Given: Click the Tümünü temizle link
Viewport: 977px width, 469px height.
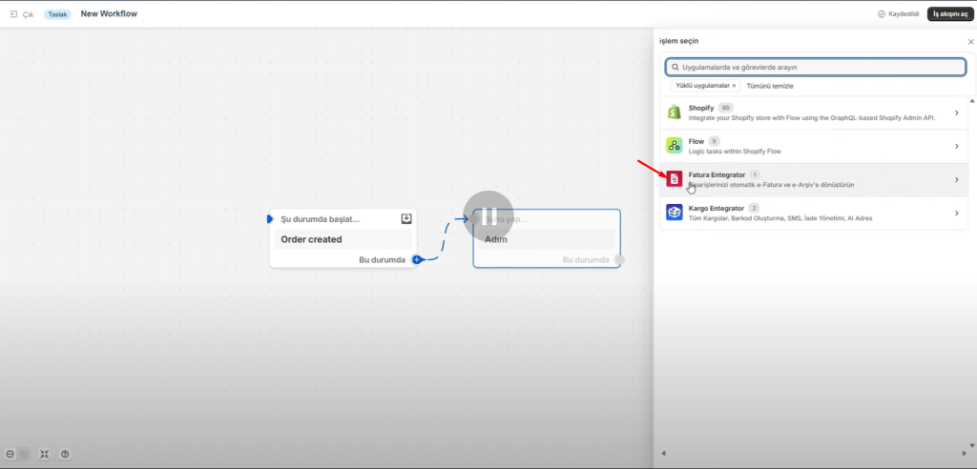Looking at the screenshot, I should click(x=769, y=86).
